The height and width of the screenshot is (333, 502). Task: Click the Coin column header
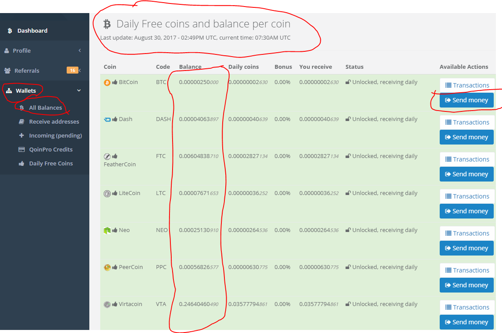click(x=110, y=67)
